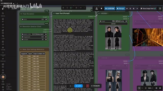This screenshot has height=91, width=163.
Task: Open color dropdown in selection toolbar
Action: pos(72,8)
